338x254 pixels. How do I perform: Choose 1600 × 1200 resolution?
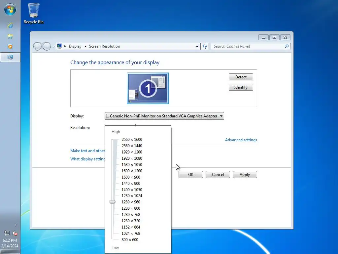coord(132,171)
